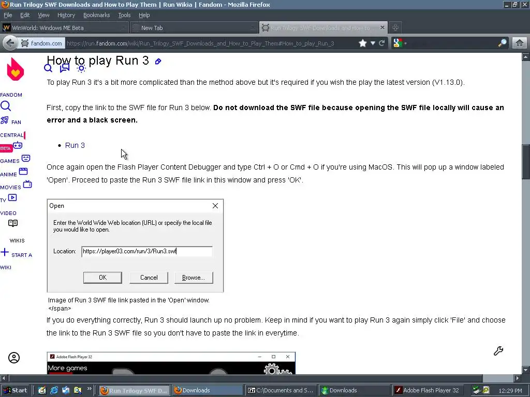Click the rocket Fan Central icon
Screen dimensions: 530x397
point(4,120)
